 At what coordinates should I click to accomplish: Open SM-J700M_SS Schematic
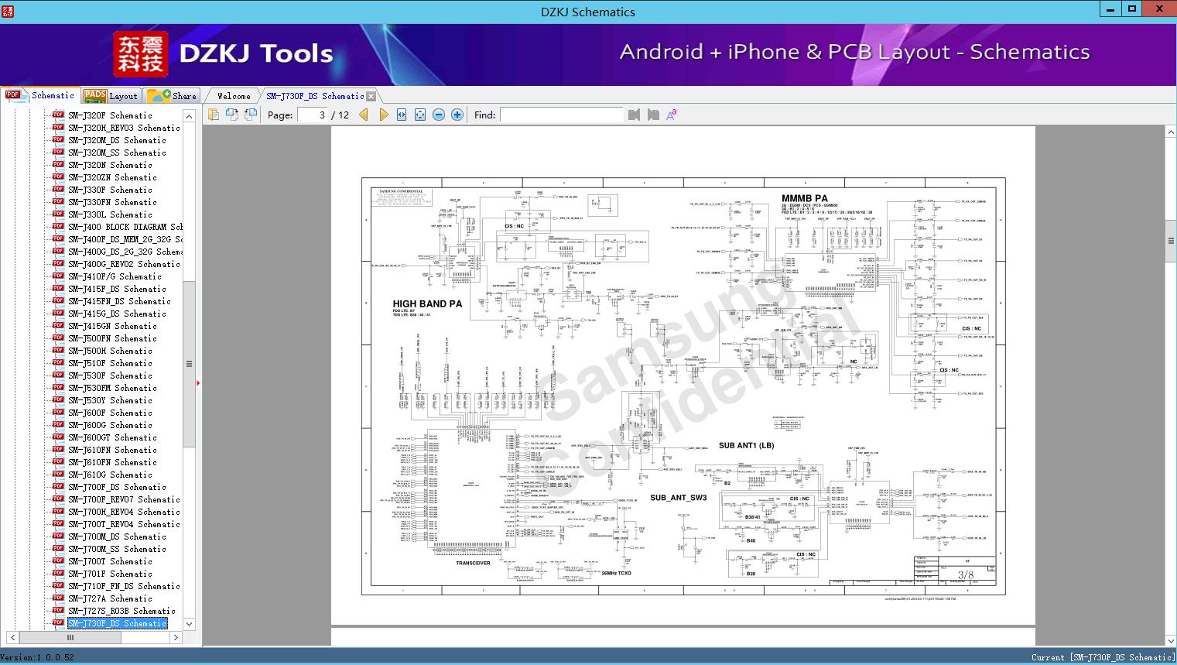(117, 549)
